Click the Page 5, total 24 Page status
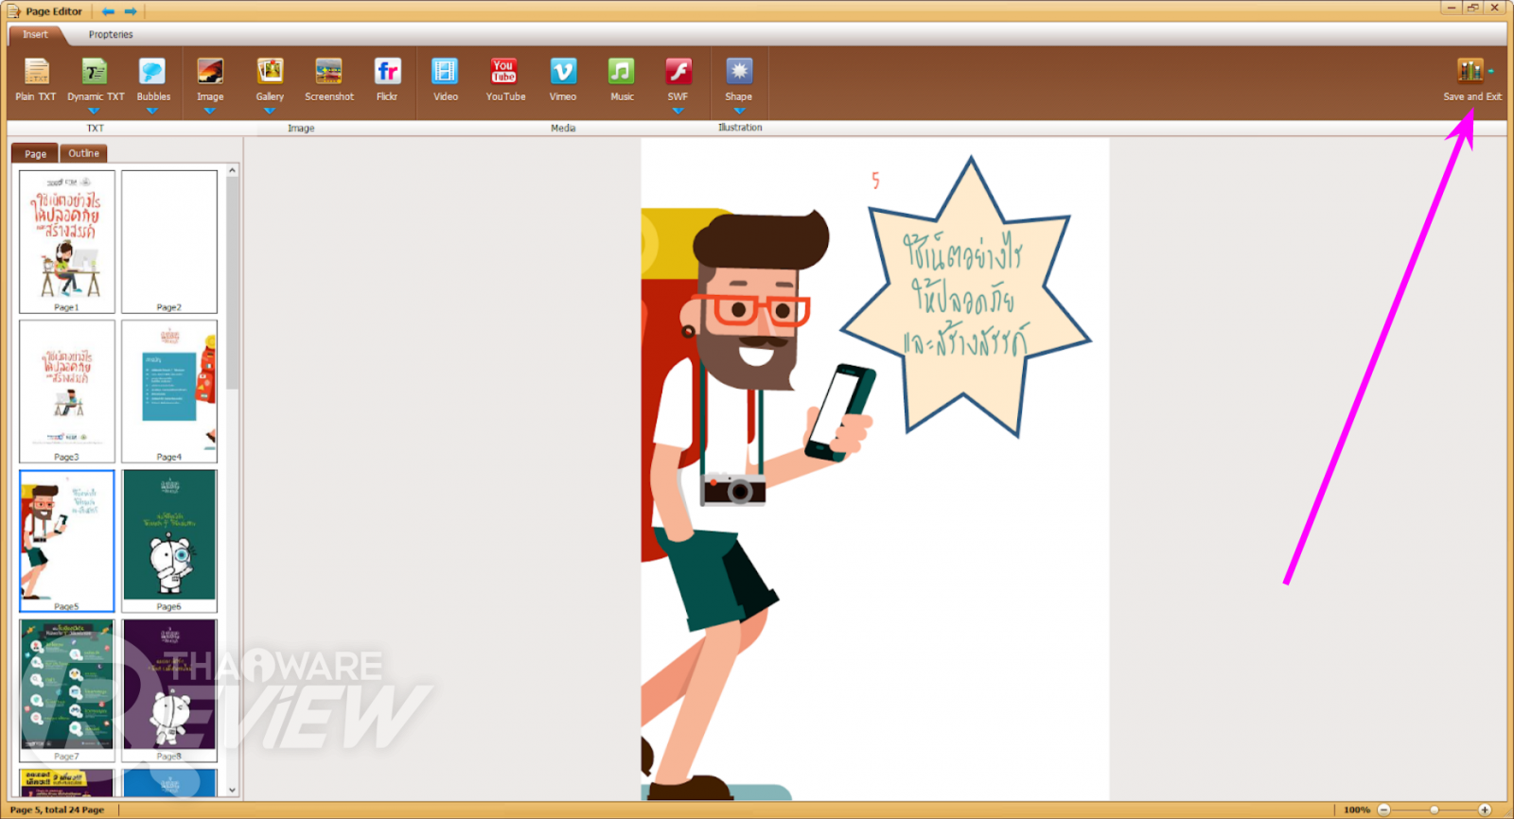Image resolution: width=1514 pixels, height=819 pixels. pyautogui.click(x=57, y=810)
